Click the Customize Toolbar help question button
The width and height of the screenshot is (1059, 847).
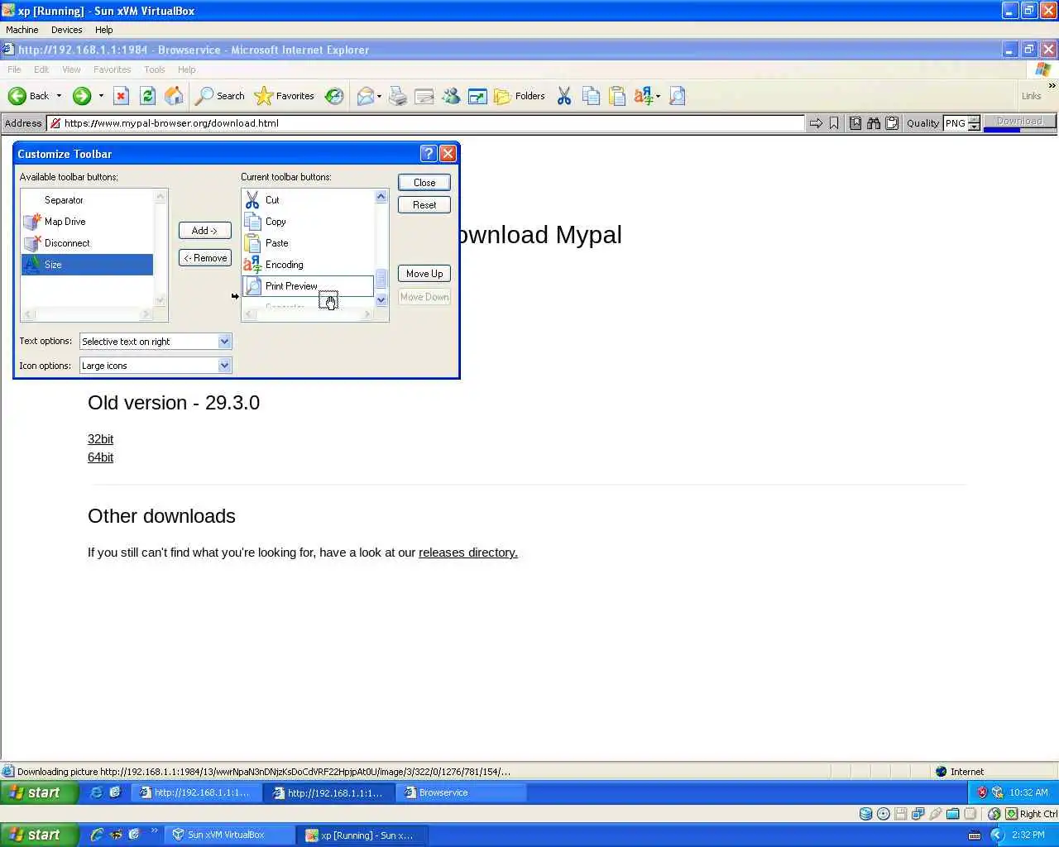click(x=429, y=154)
